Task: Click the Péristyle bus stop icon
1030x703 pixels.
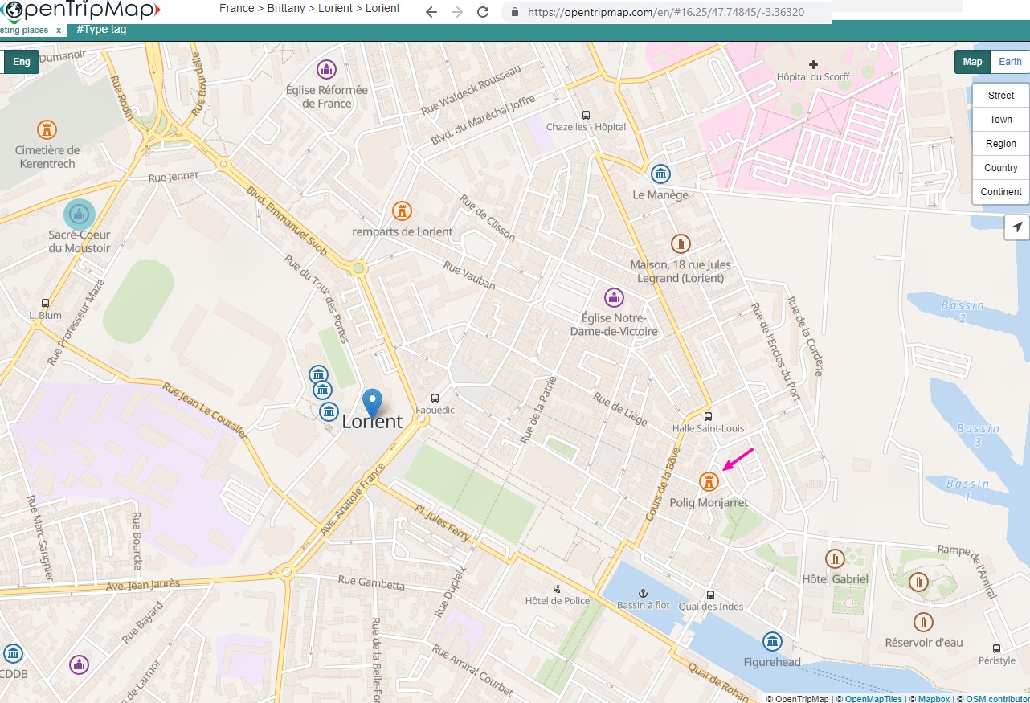Action: coord(996,648)
